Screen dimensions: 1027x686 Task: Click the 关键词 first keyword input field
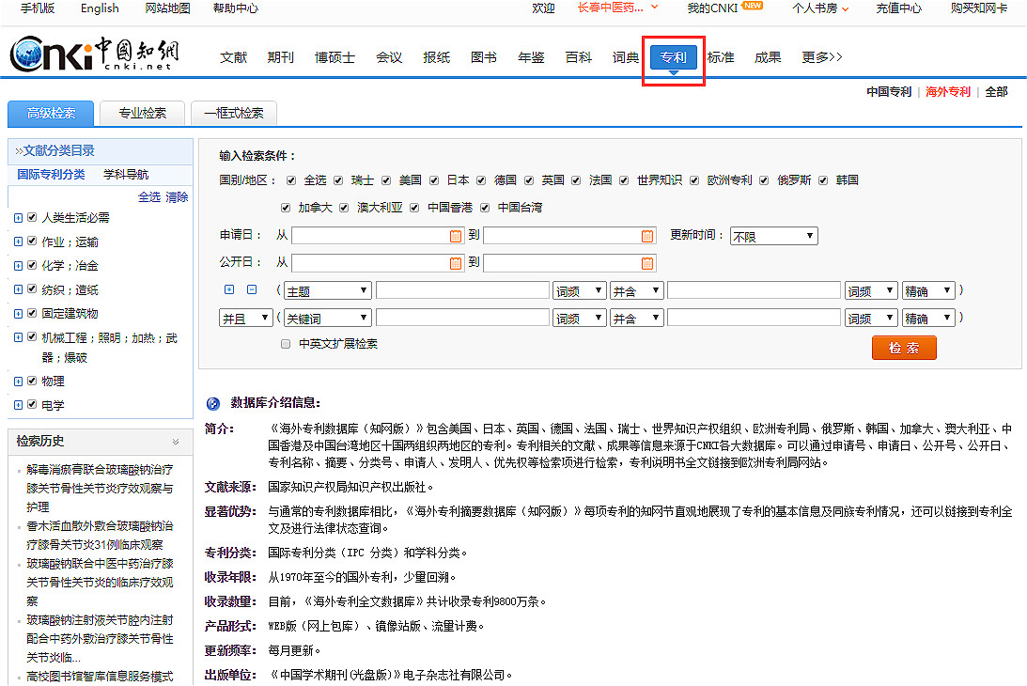tap(462, 318)
